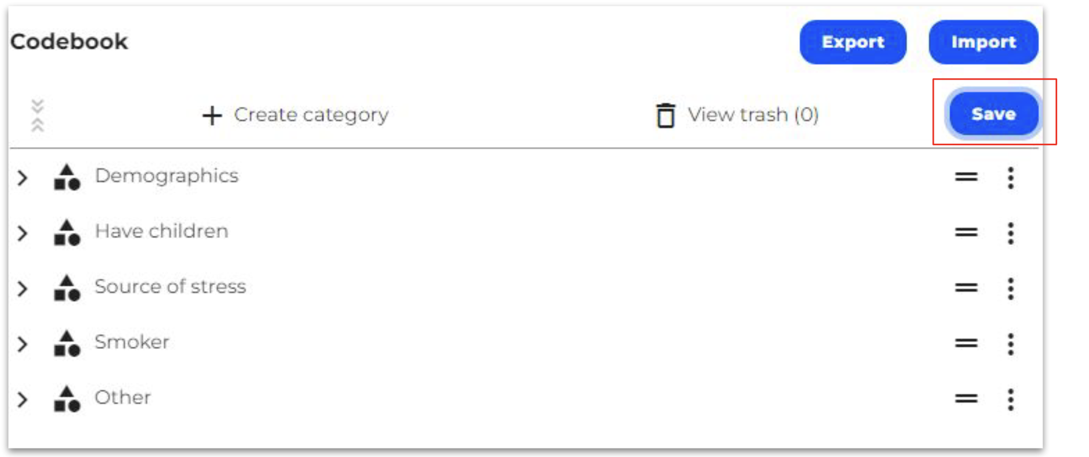Click the drag handle icon for Other

pos(966,399)
